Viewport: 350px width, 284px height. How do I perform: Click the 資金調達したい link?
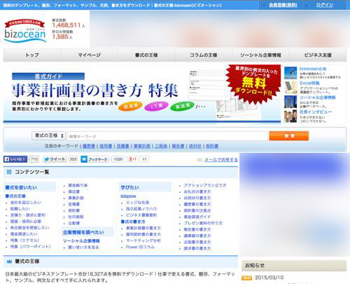pos(24,234)
